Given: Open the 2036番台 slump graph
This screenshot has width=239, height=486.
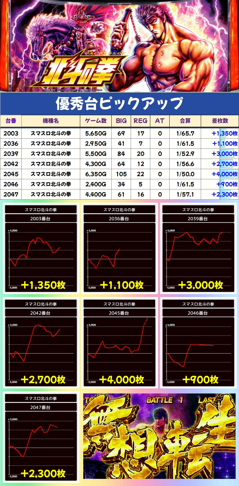Looking at the screenshot, I should click(119, 258).
